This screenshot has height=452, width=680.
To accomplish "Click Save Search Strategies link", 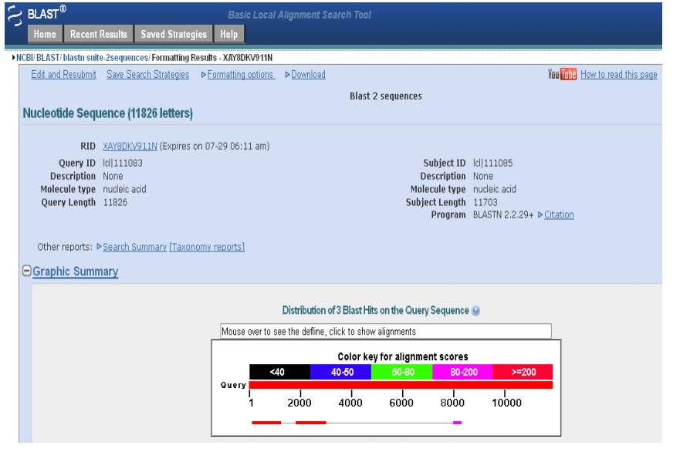I will click(x=147, y=75).
